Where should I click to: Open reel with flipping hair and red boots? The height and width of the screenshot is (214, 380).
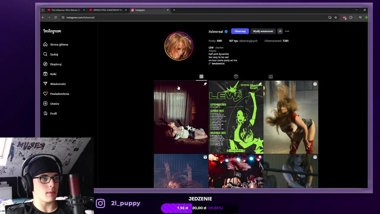291,117
